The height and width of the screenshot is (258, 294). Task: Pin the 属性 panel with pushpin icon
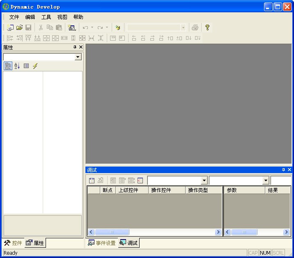pyautogui.click(x=75, y=47)
